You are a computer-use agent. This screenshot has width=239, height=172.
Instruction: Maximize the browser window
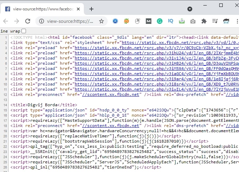tap(221, 5)
